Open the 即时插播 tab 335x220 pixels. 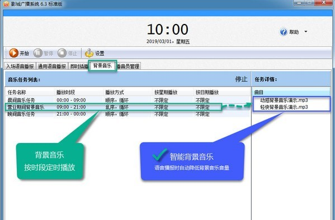coord(79,66)
